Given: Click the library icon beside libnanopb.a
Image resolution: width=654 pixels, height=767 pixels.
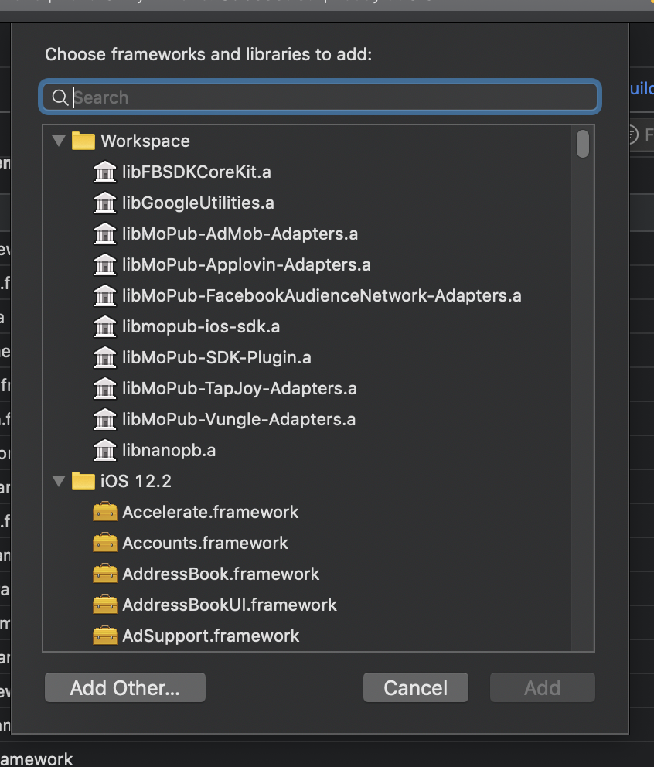Looking at the screenshot, I should 104,450.
